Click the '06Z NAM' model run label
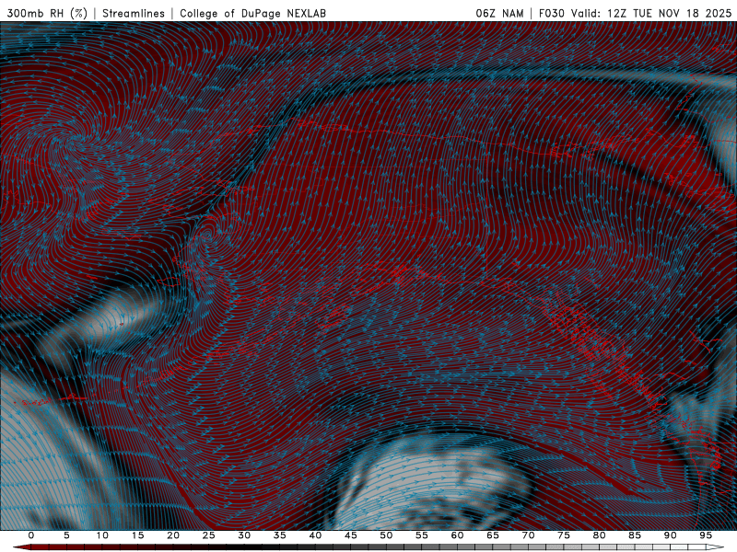The height and width of the screenshot is (552, 737). click(x=499, y=13)
